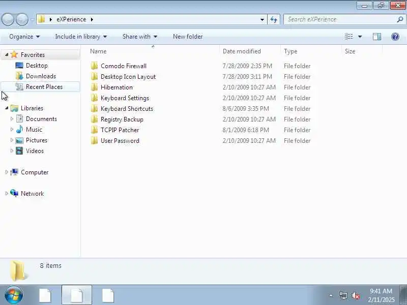Click the search magnifier icon

pos(400,19)
